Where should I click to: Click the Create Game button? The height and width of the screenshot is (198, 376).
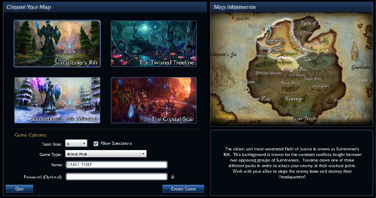183,189
